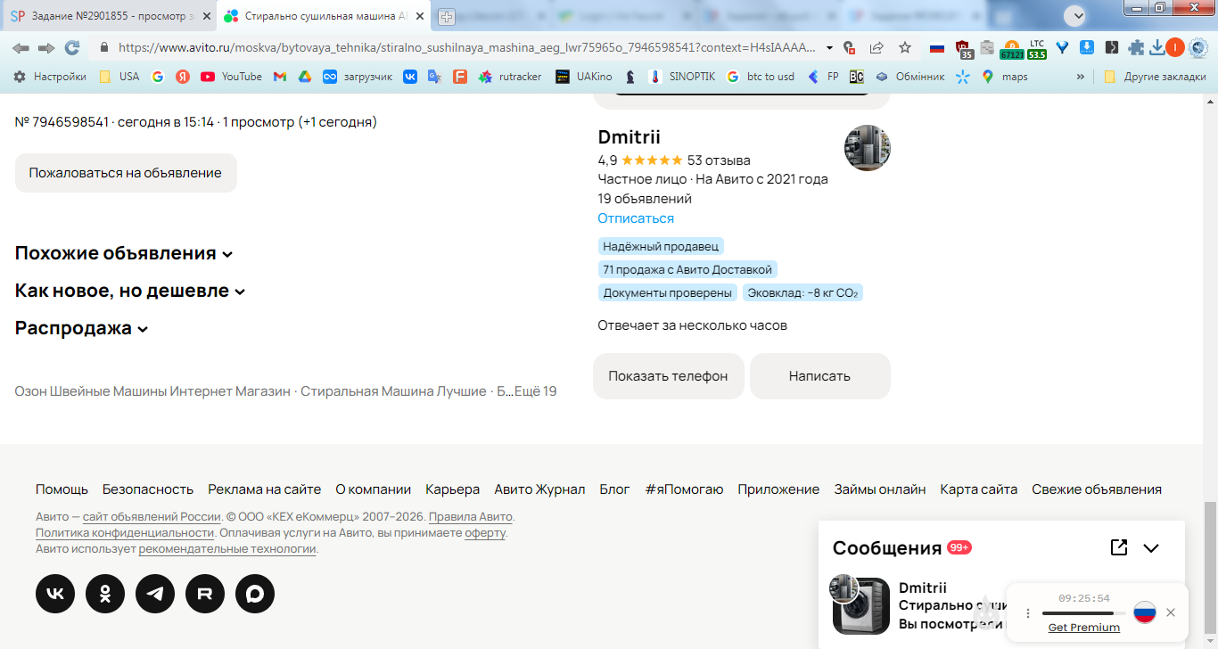Expand Похожие объявления section
The height and width of the screenshot is (649, 1218).
tap(124, 253)
